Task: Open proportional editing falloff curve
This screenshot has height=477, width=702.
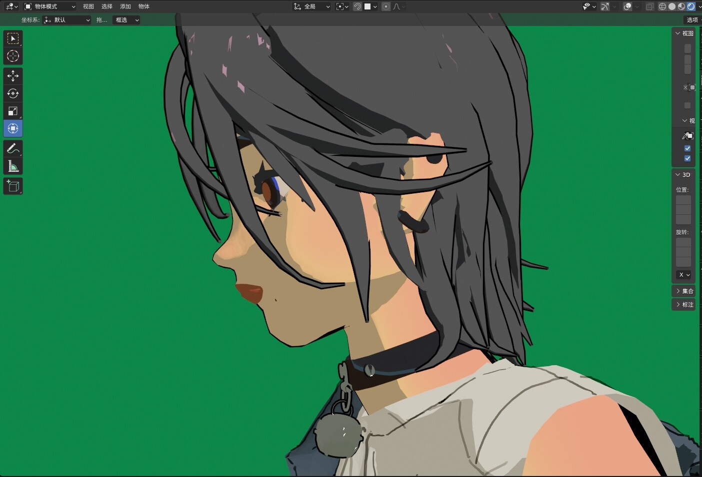Action: click(x=398, y=6)
